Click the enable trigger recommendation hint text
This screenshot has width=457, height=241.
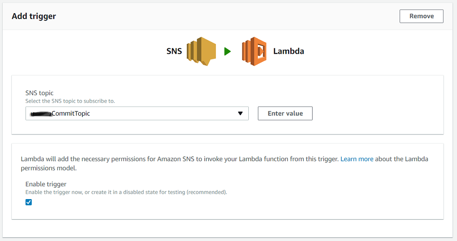[x=126, y=192]
